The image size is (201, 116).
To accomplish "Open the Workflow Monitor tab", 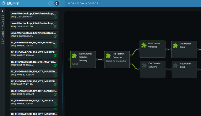I will (x=83, y=3).
